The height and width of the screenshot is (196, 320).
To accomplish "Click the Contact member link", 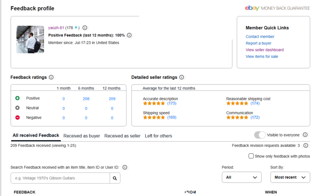I will point(260,36).
